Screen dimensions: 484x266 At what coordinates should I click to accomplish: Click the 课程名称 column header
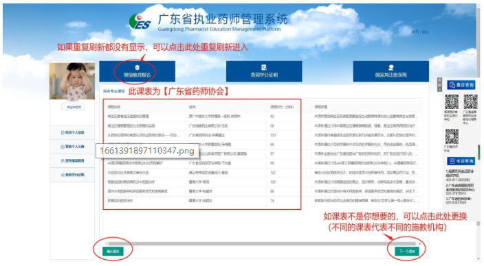pos(114,107)
